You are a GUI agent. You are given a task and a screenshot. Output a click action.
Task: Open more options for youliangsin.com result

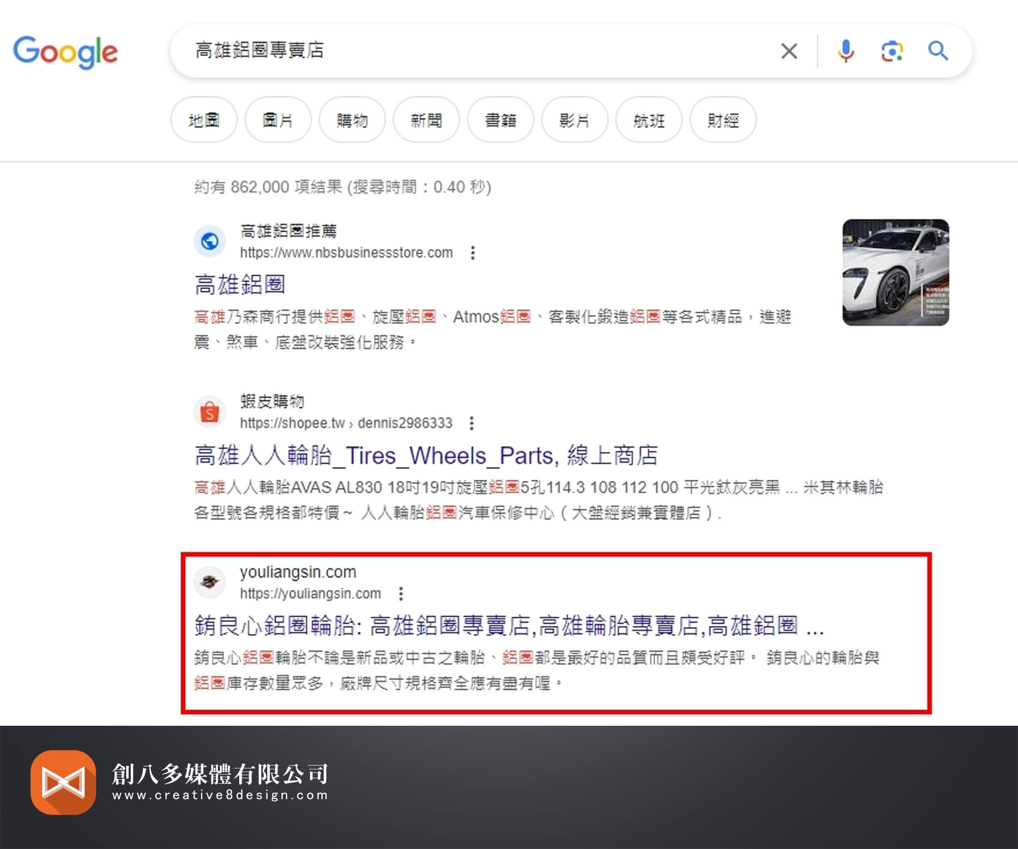pyautogui.click(x=401, y=593)
